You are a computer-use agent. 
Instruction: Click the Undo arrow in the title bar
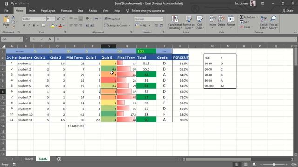click(x=13, y=4)
